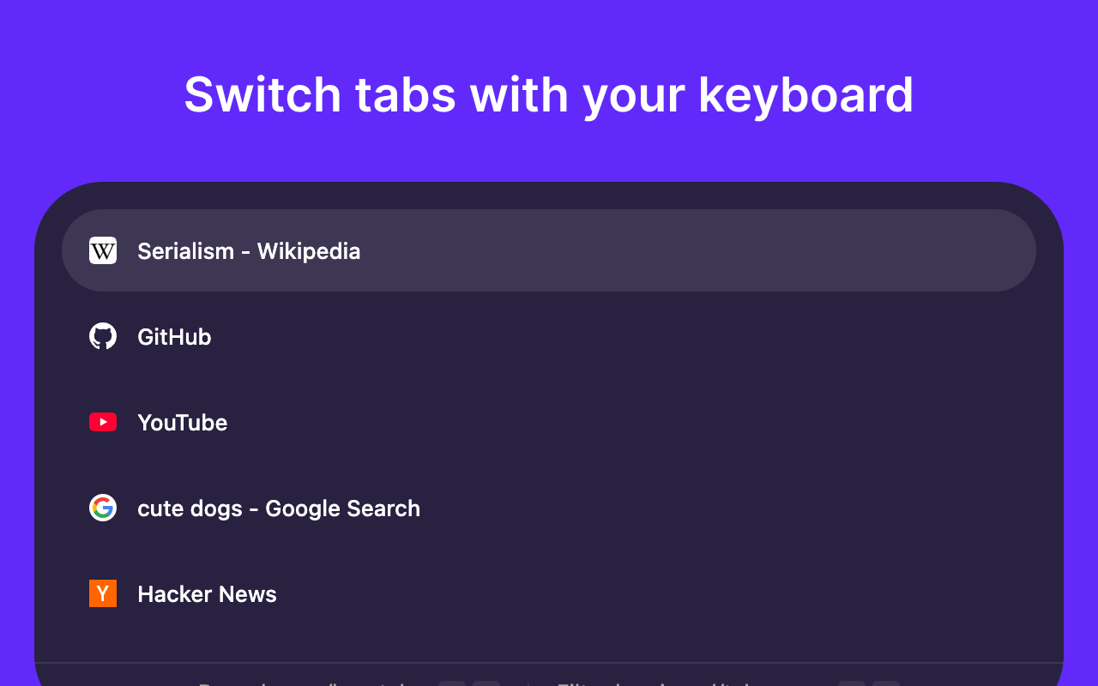Click the left pair of shortcut key hints in the footer
The image size is (1098, 686).
point(469,683)
